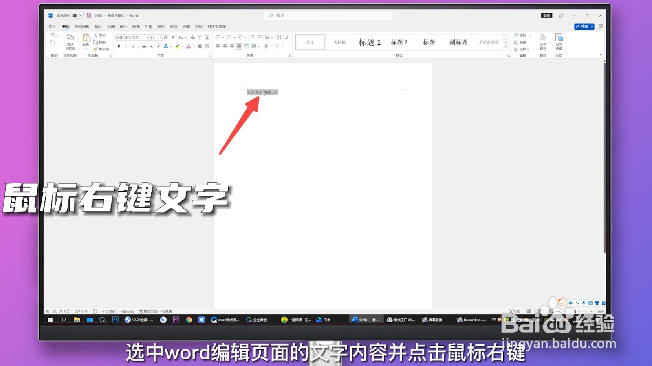Open the bullet list dropdown arrow
This screenshot has width=652, height=366.
[223, 37]
